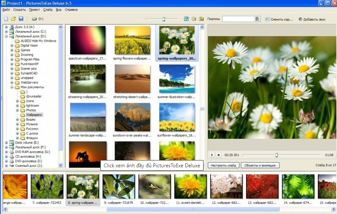Click the Настроить слайд button
Screen dimensions: 337x214
(x=224, y=165)
